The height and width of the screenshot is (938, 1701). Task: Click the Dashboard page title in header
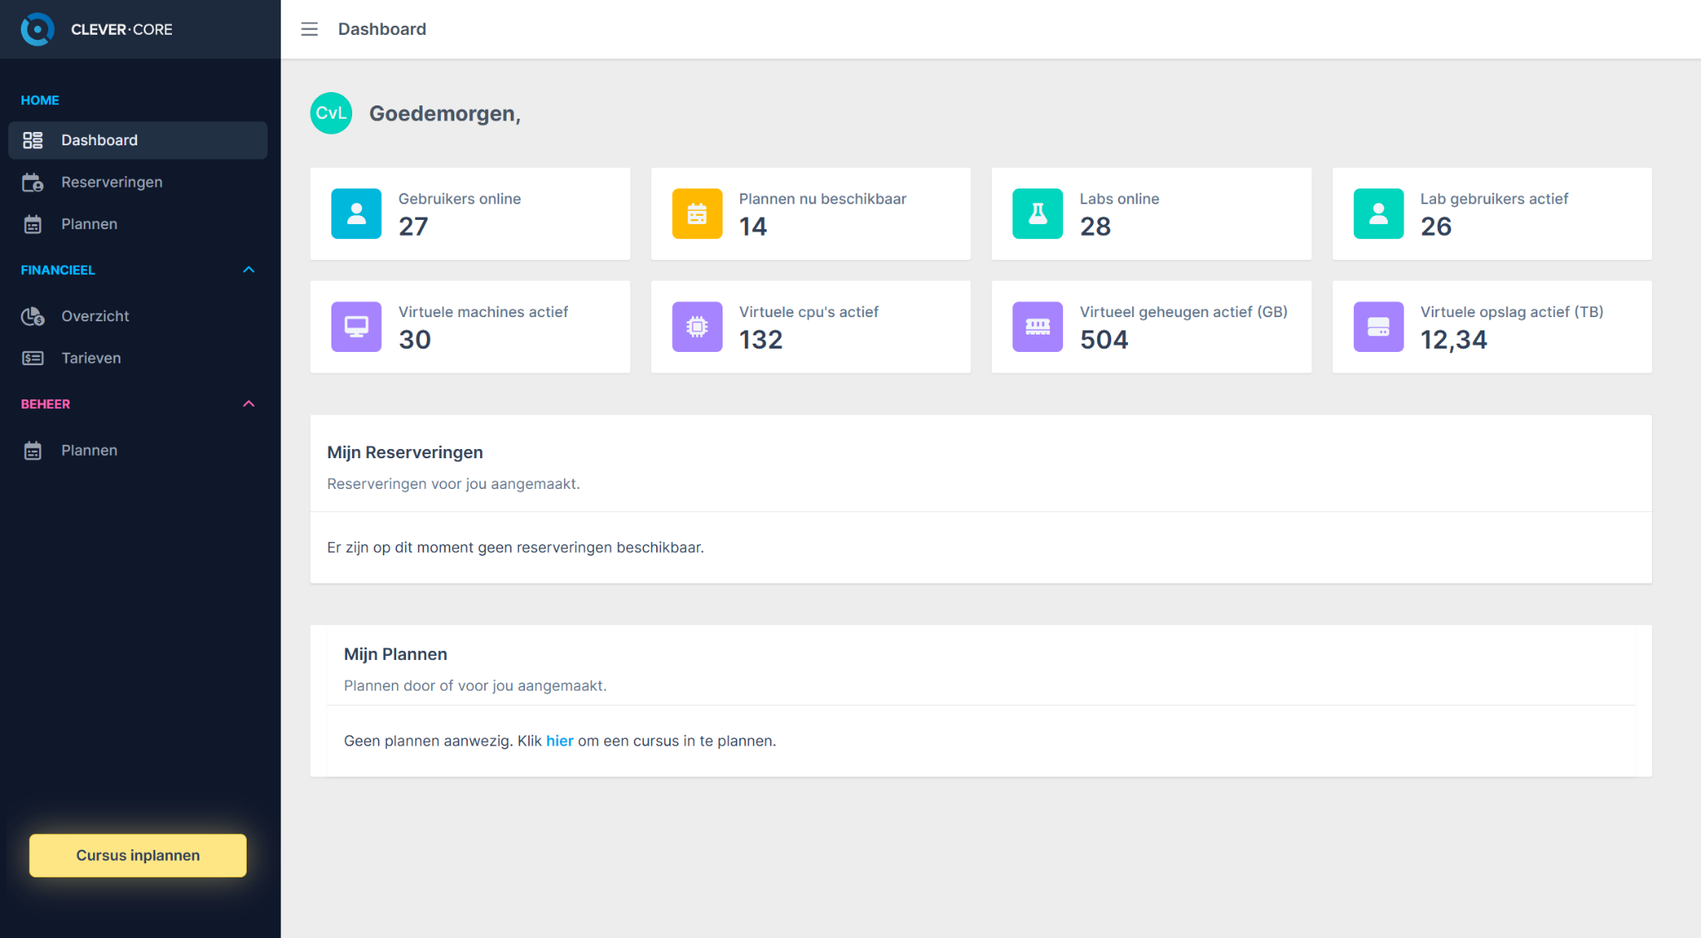click(x=382, y=29)
